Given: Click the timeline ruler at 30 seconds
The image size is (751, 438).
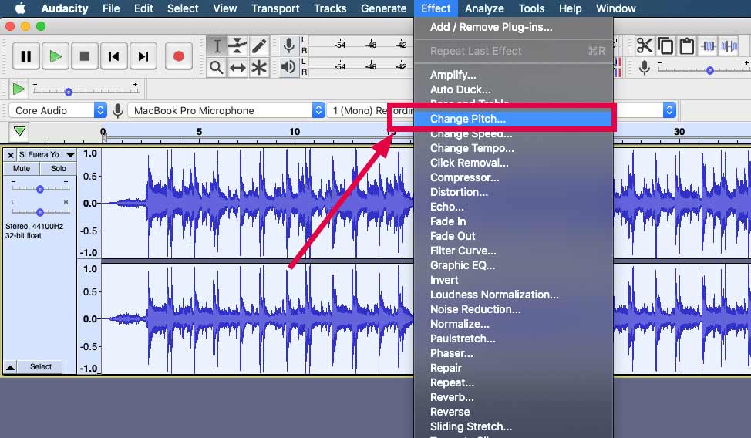Looking at the screenshot, I should (x=679, y=132).
